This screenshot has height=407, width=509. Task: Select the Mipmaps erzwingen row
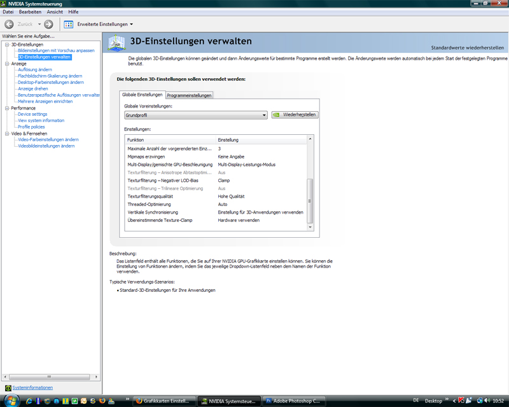[x=216, y=157]
